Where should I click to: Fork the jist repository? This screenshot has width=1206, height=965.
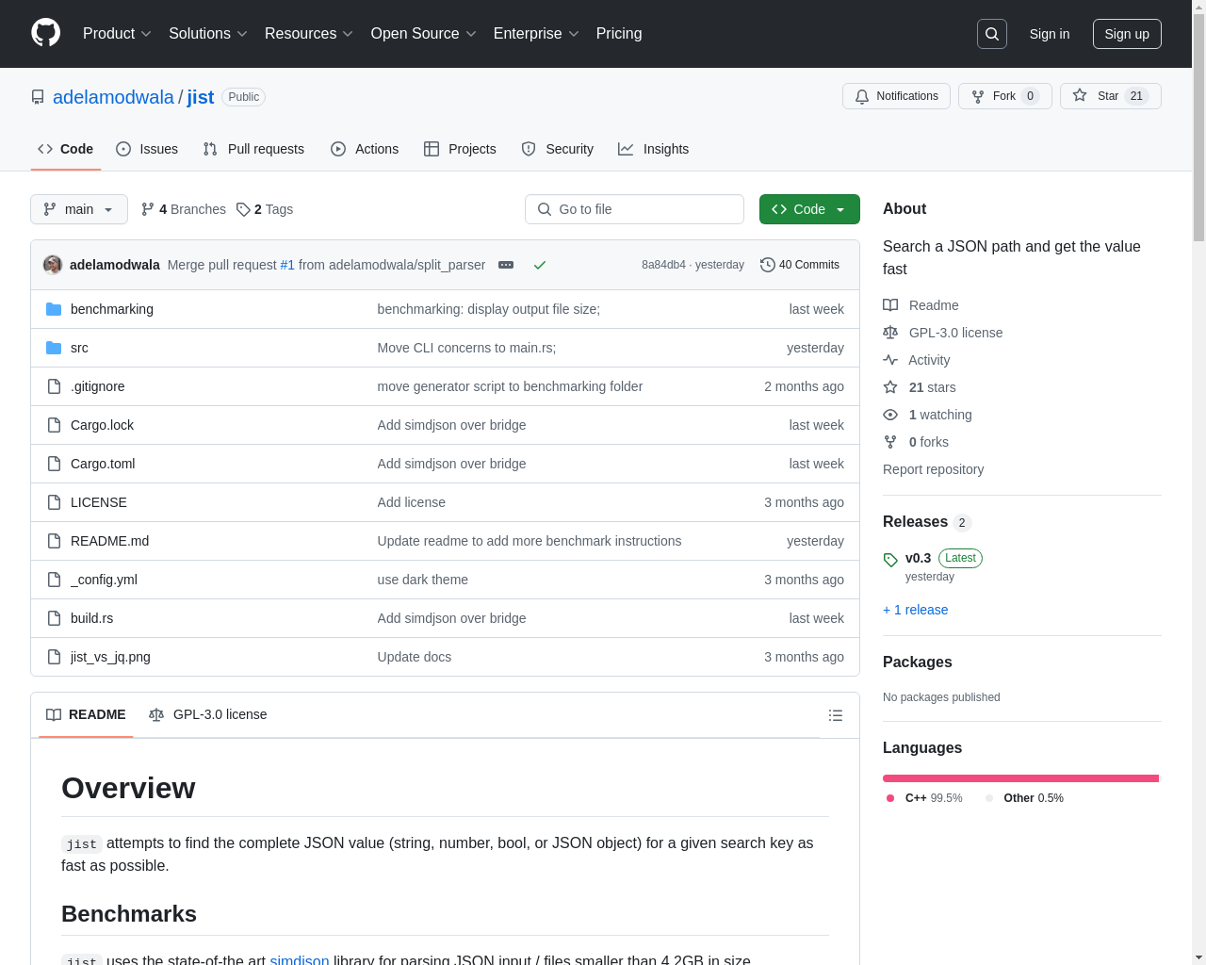coord(1004,96)
